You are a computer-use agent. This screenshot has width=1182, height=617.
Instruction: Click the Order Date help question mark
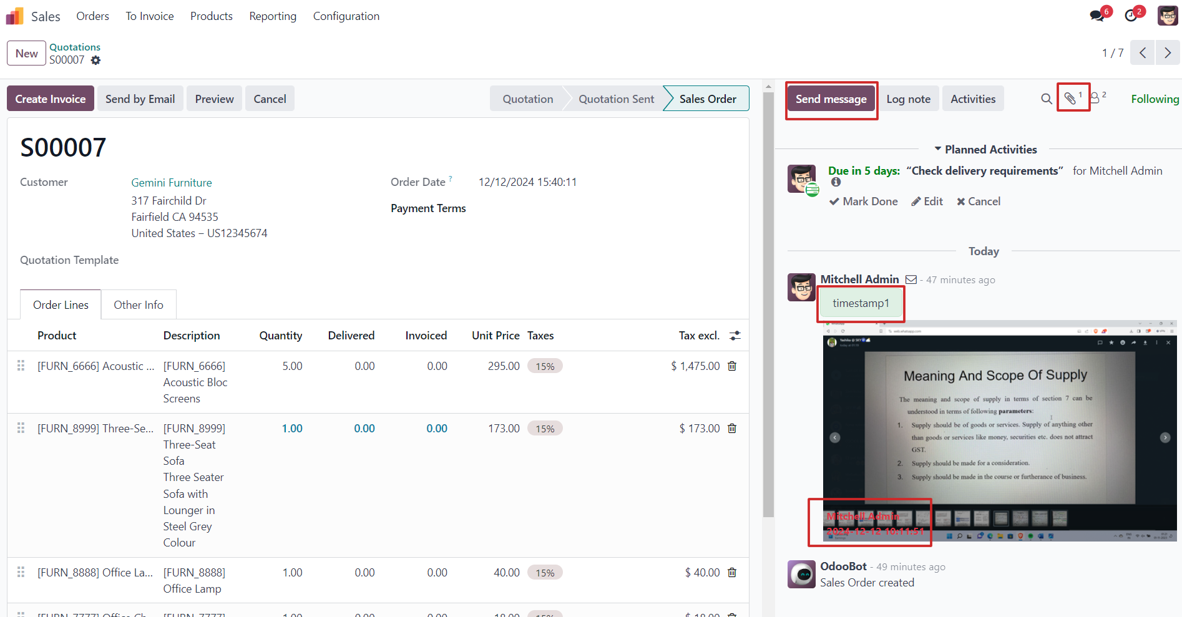pos(451,178)
